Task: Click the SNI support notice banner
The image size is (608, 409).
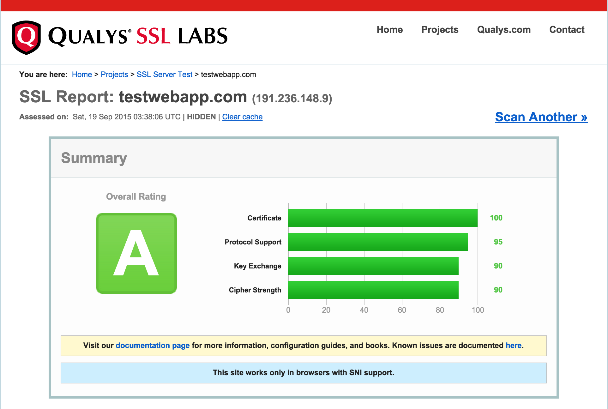Action: [x=303, y=373]
